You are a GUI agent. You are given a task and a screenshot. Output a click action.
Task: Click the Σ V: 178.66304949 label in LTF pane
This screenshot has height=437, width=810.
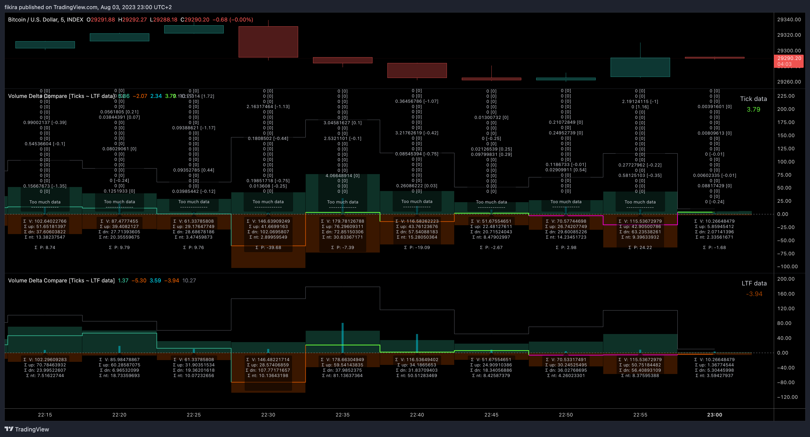[342, 359]
